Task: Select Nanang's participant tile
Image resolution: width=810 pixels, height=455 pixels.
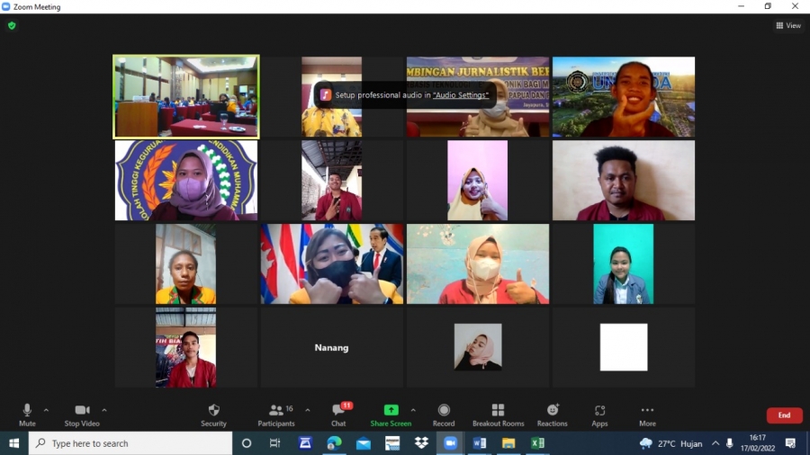Action: (x=331, y=347)
